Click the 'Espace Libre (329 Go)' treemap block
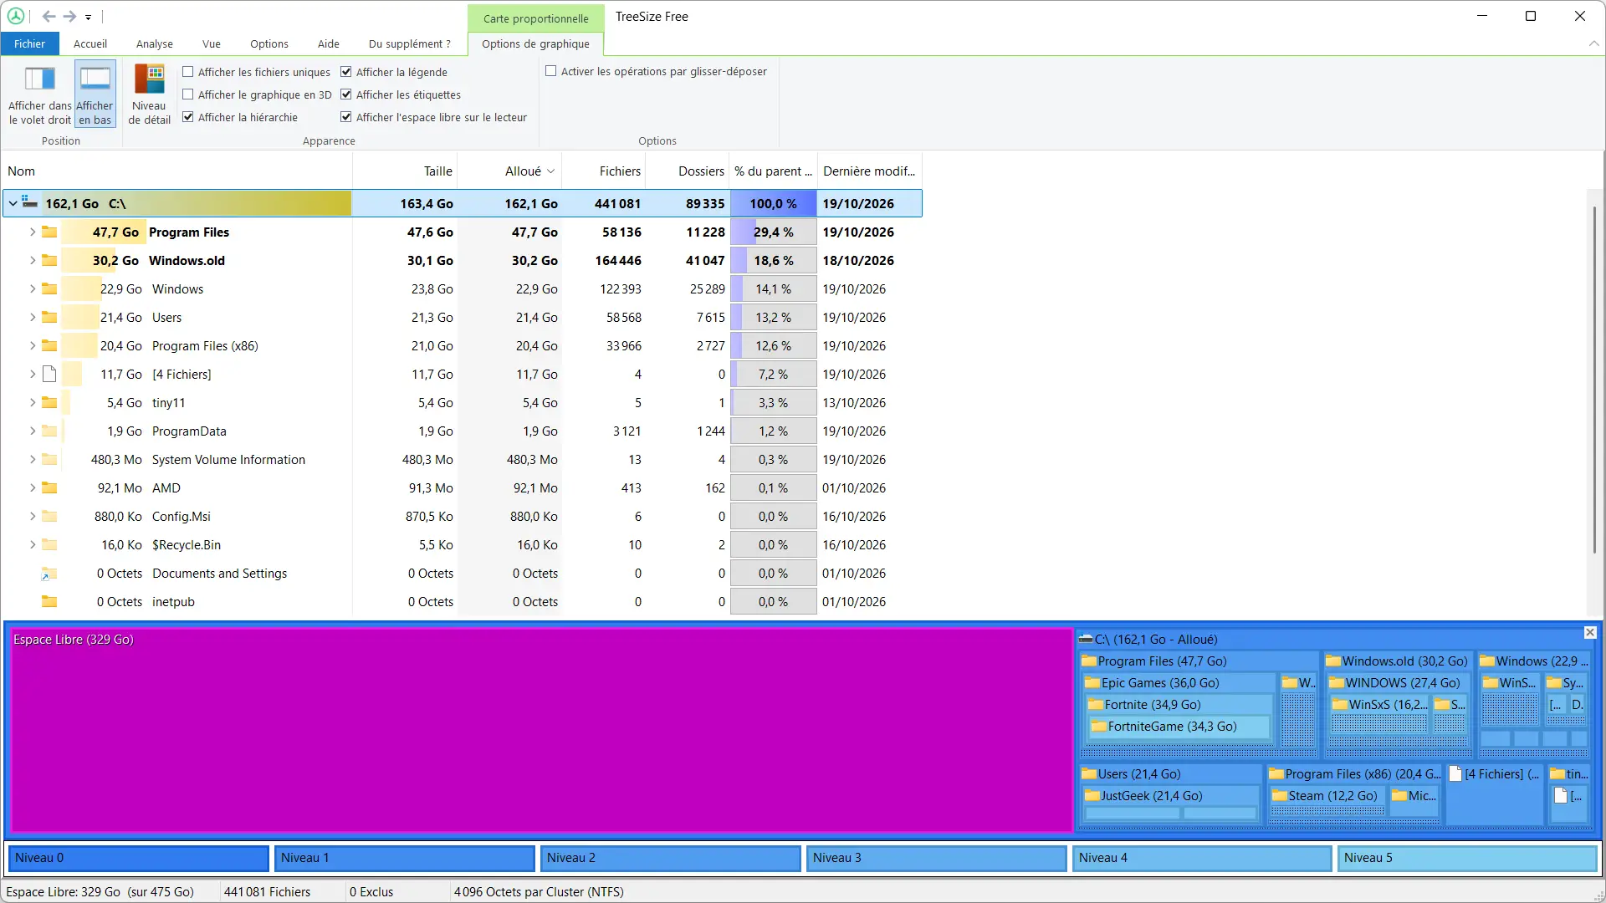The width and height of the screenshot is (1606, 903). (541, 731)
